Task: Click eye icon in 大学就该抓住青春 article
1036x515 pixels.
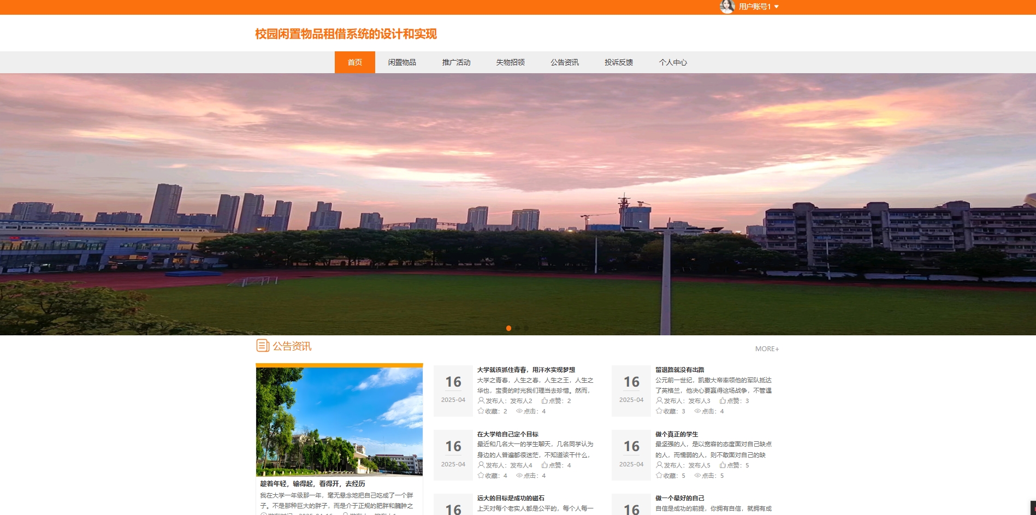Action: pos(519,411)
